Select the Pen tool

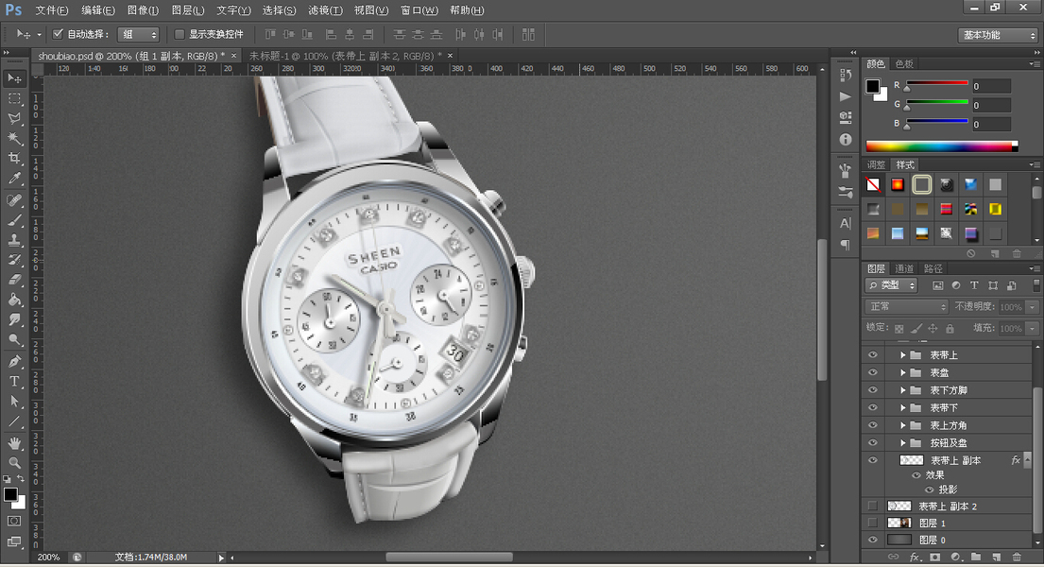pyautogui.click(x=14, y=362)
